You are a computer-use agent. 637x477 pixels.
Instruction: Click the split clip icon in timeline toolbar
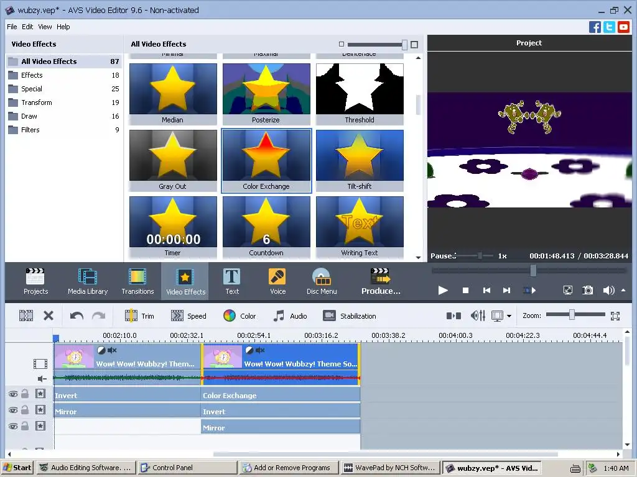26,316
